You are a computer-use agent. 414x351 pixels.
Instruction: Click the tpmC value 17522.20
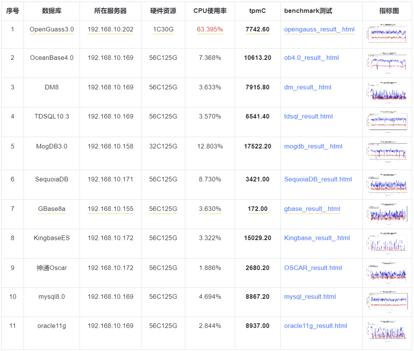pyautogui.click(x=257, y=146)
